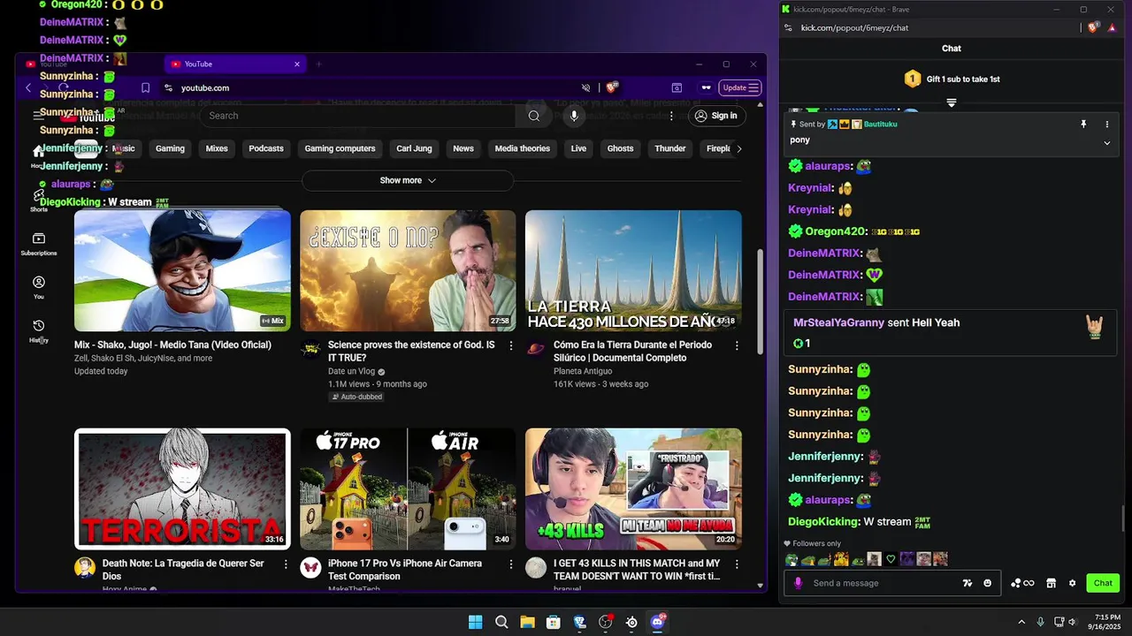The width and height of the screenshot is (1132, 636).
Task: Open Windows taskbar search
Action: click(501, 622)
